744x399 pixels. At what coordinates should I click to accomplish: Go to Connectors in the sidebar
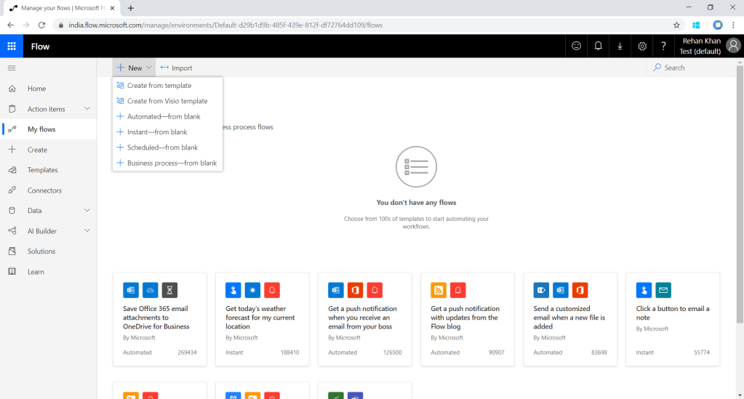point(44,190)
